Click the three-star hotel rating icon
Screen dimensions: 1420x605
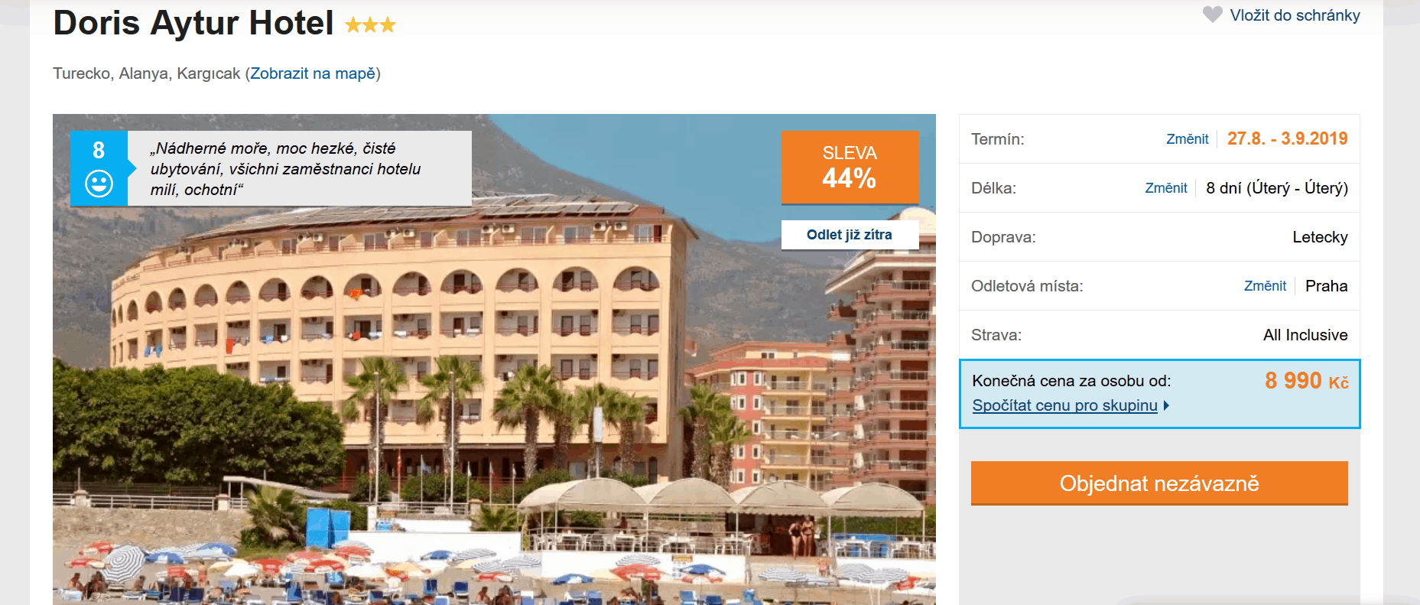(370, 25)
